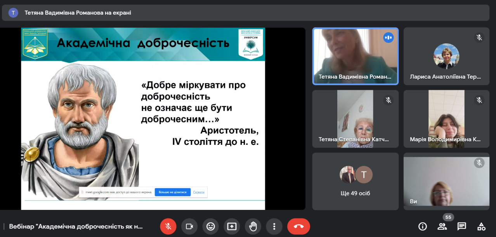Screen dimensions: 496x237
Task: Open the activities shapes icon
Action: [x=481, y=227]
